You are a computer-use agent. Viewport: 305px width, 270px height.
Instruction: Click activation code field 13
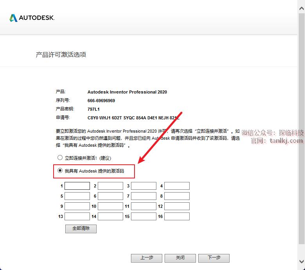click(77, 216)
